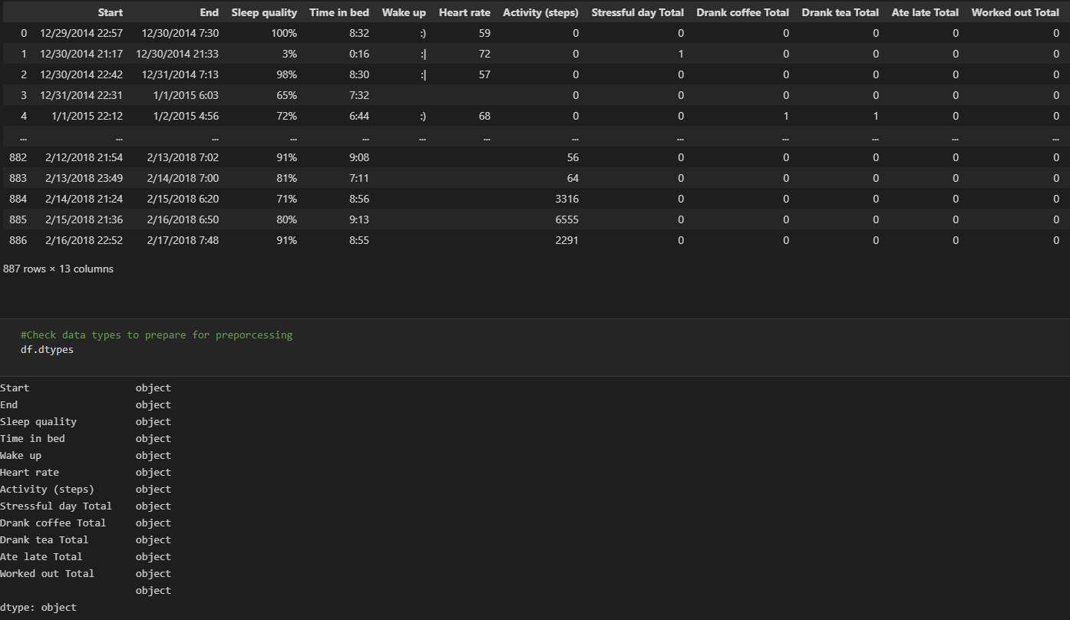Select the '7:32' time in bed cell

359,95
